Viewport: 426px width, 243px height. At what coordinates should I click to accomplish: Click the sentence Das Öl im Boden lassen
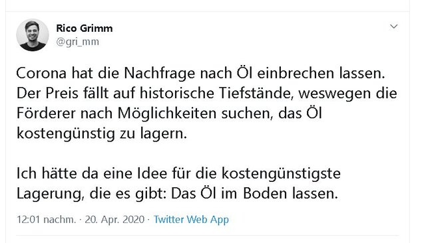(x=254, y=193)
